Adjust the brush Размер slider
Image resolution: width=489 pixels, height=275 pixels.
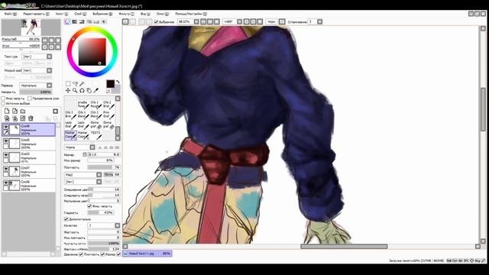point(104,154)
